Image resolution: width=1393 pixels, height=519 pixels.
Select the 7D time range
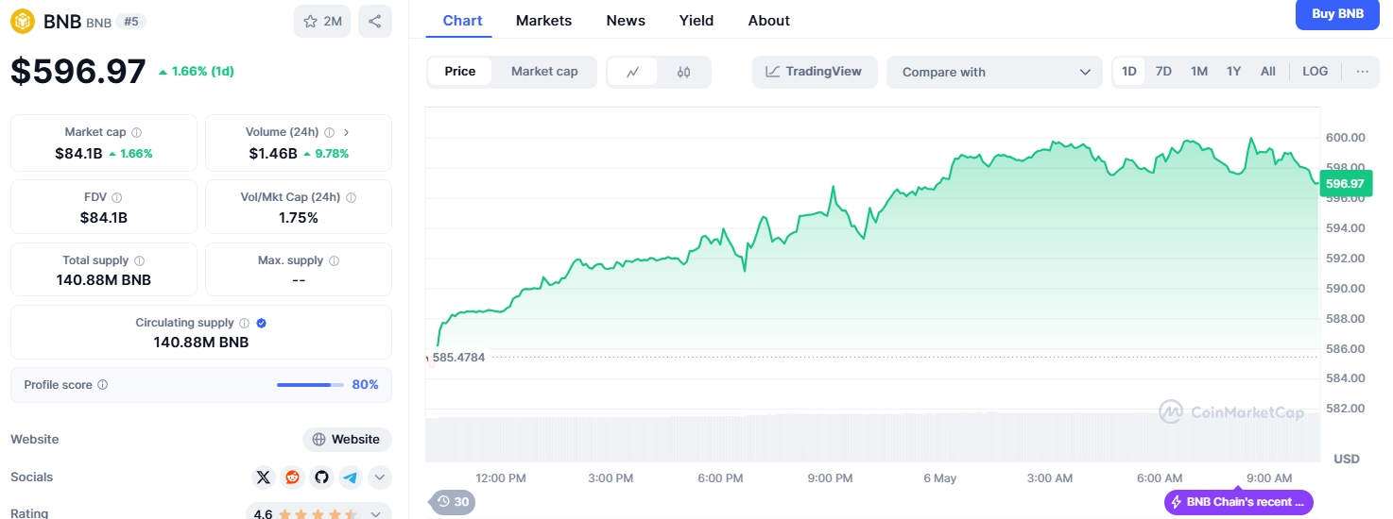[1163, 72]
